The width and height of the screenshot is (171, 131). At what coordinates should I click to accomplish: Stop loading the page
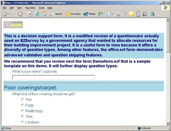[30, 14]
